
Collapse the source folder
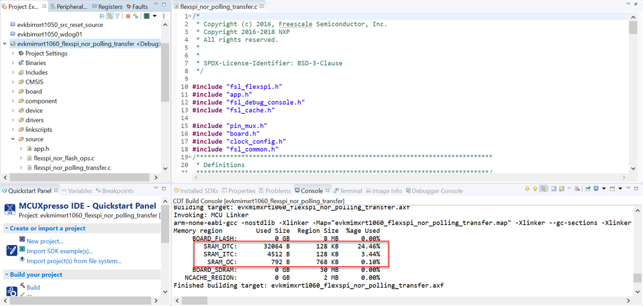(x=13, y=139)
